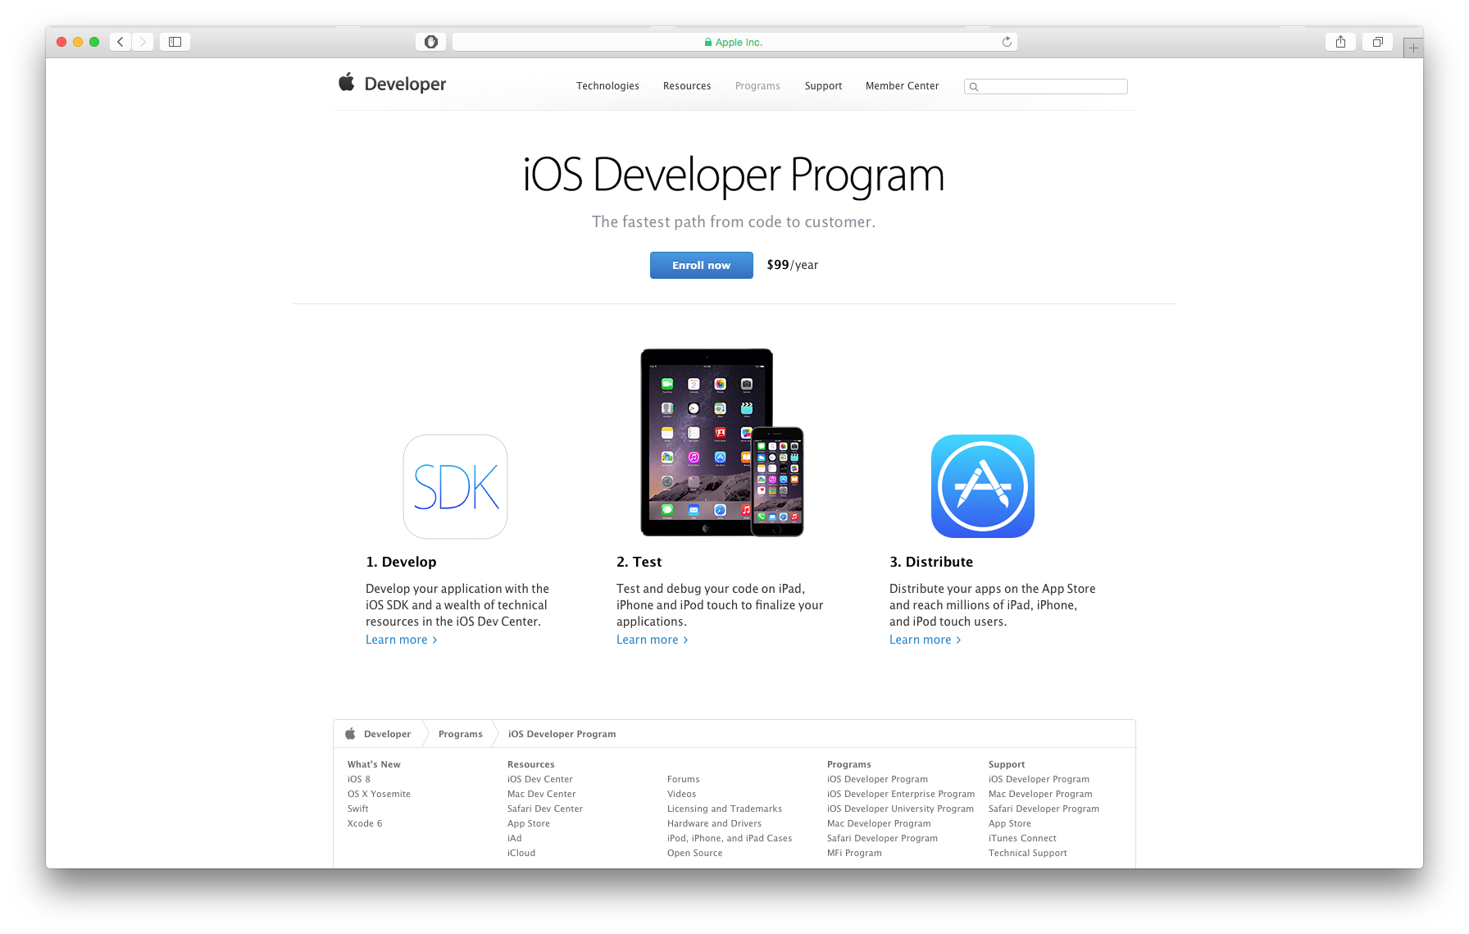The height and width of the screenshot is (934, 1469).
Task: Click the Developer header title
Action: coord(405,84)
